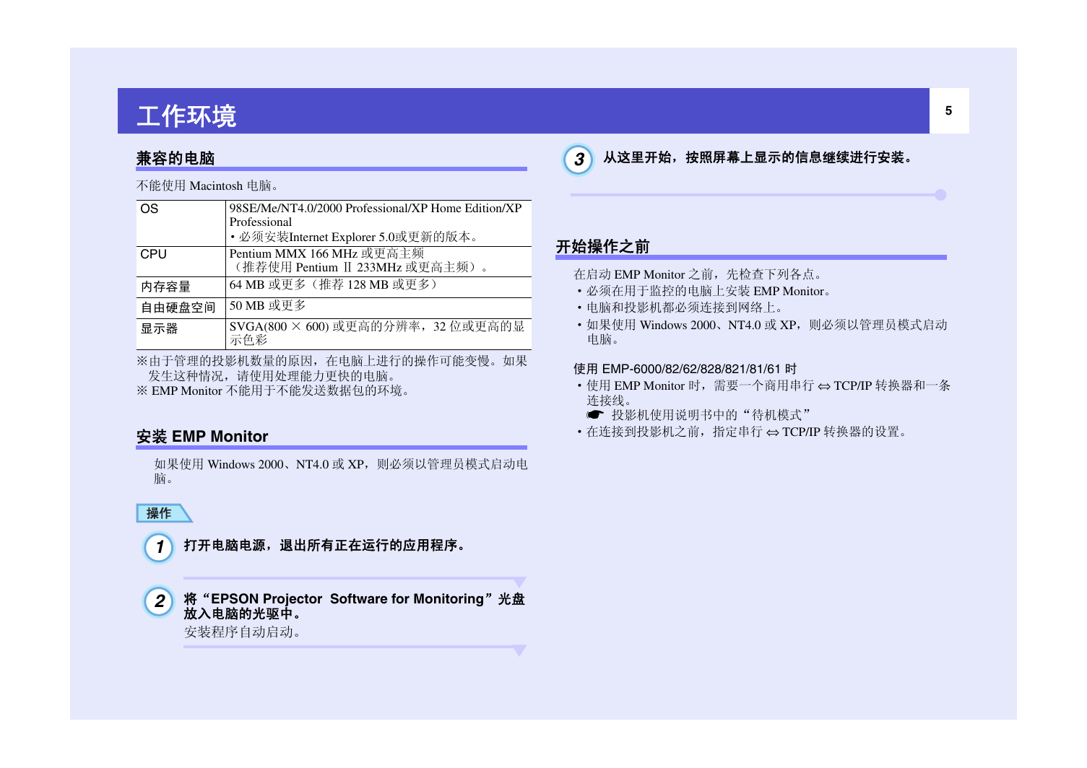Select the "CPU" table cell

pyautogui.click(x=181, y=261)
